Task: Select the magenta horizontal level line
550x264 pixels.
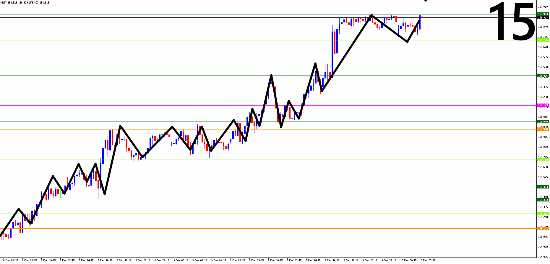Action: click(268, 105)
